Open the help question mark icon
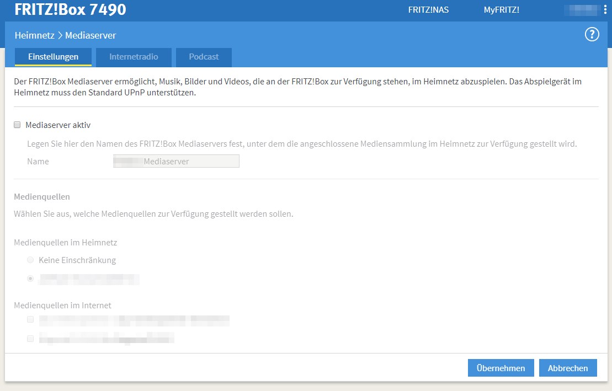The width and height of the screenshot is (612, 391). pyautogui.click(x=592, y=35)
